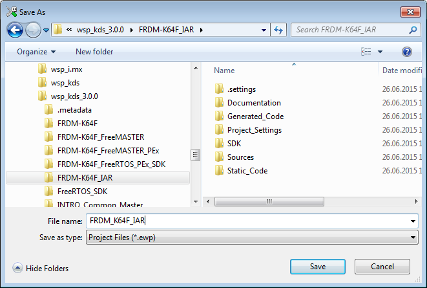The width and height of the screenshot is (427, 288).
Task: Click the search magnifier icon
Action: (x=411, y=30)
